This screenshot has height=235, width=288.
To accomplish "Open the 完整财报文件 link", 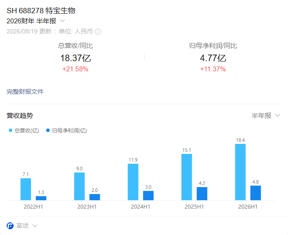I will pos(25,92).
